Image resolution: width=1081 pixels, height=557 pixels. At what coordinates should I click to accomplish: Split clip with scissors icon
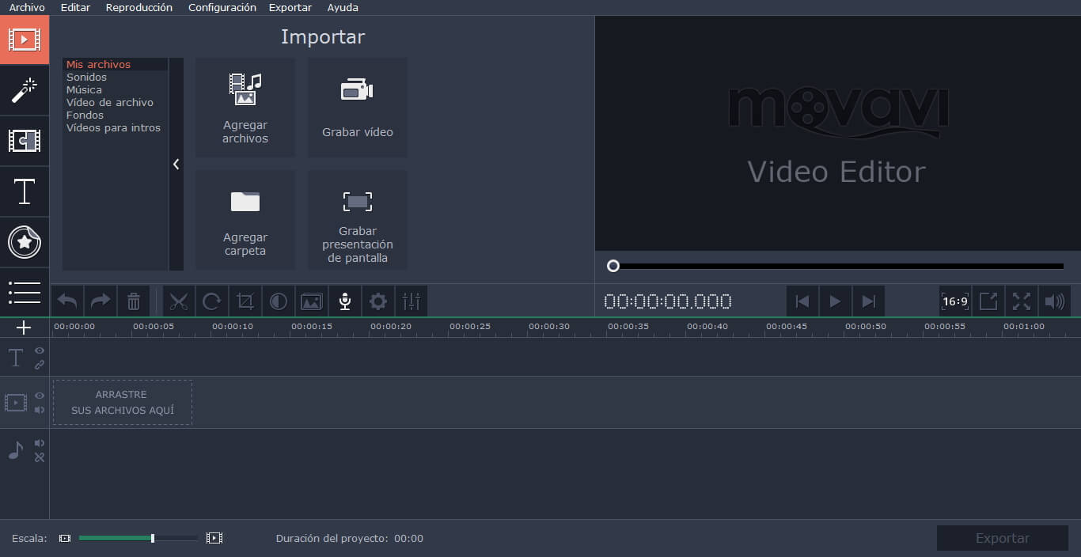179,301
